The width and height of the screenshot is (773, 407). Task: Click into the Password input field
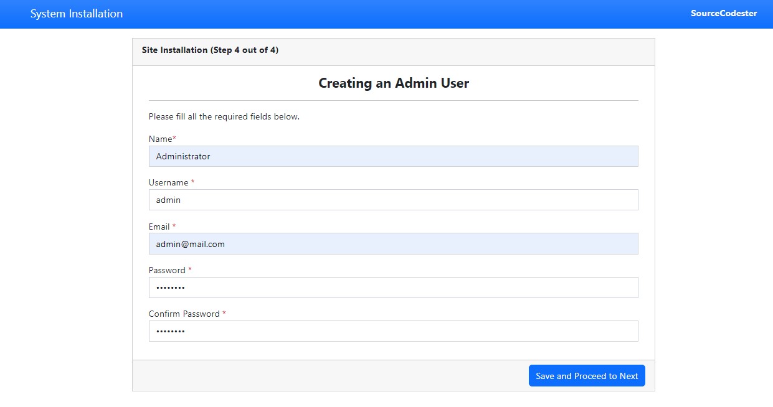click(x=393, y=288)
